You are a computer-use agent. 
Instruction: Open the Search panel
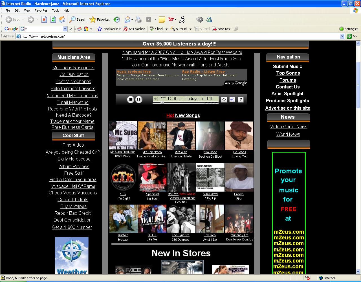(x=78, y=19)
